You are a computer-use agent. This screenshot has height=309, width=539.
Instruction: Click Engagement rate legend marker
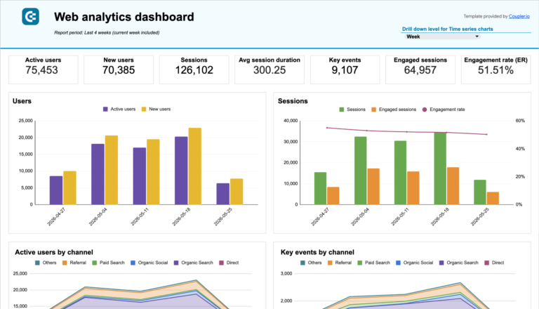tap(425, 110)
